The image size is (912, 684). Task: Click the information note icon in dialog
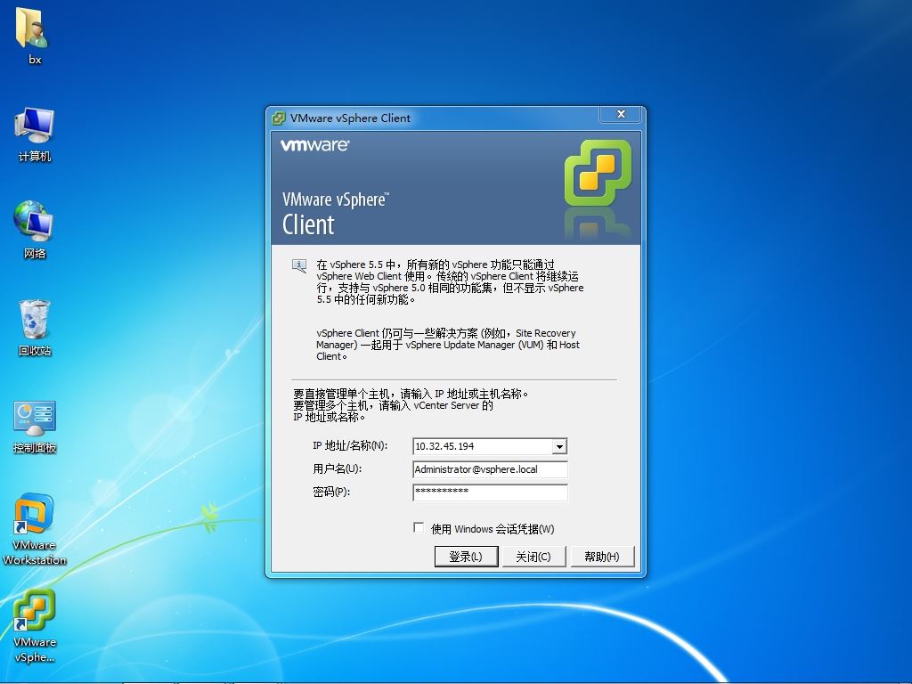point(299,266)
